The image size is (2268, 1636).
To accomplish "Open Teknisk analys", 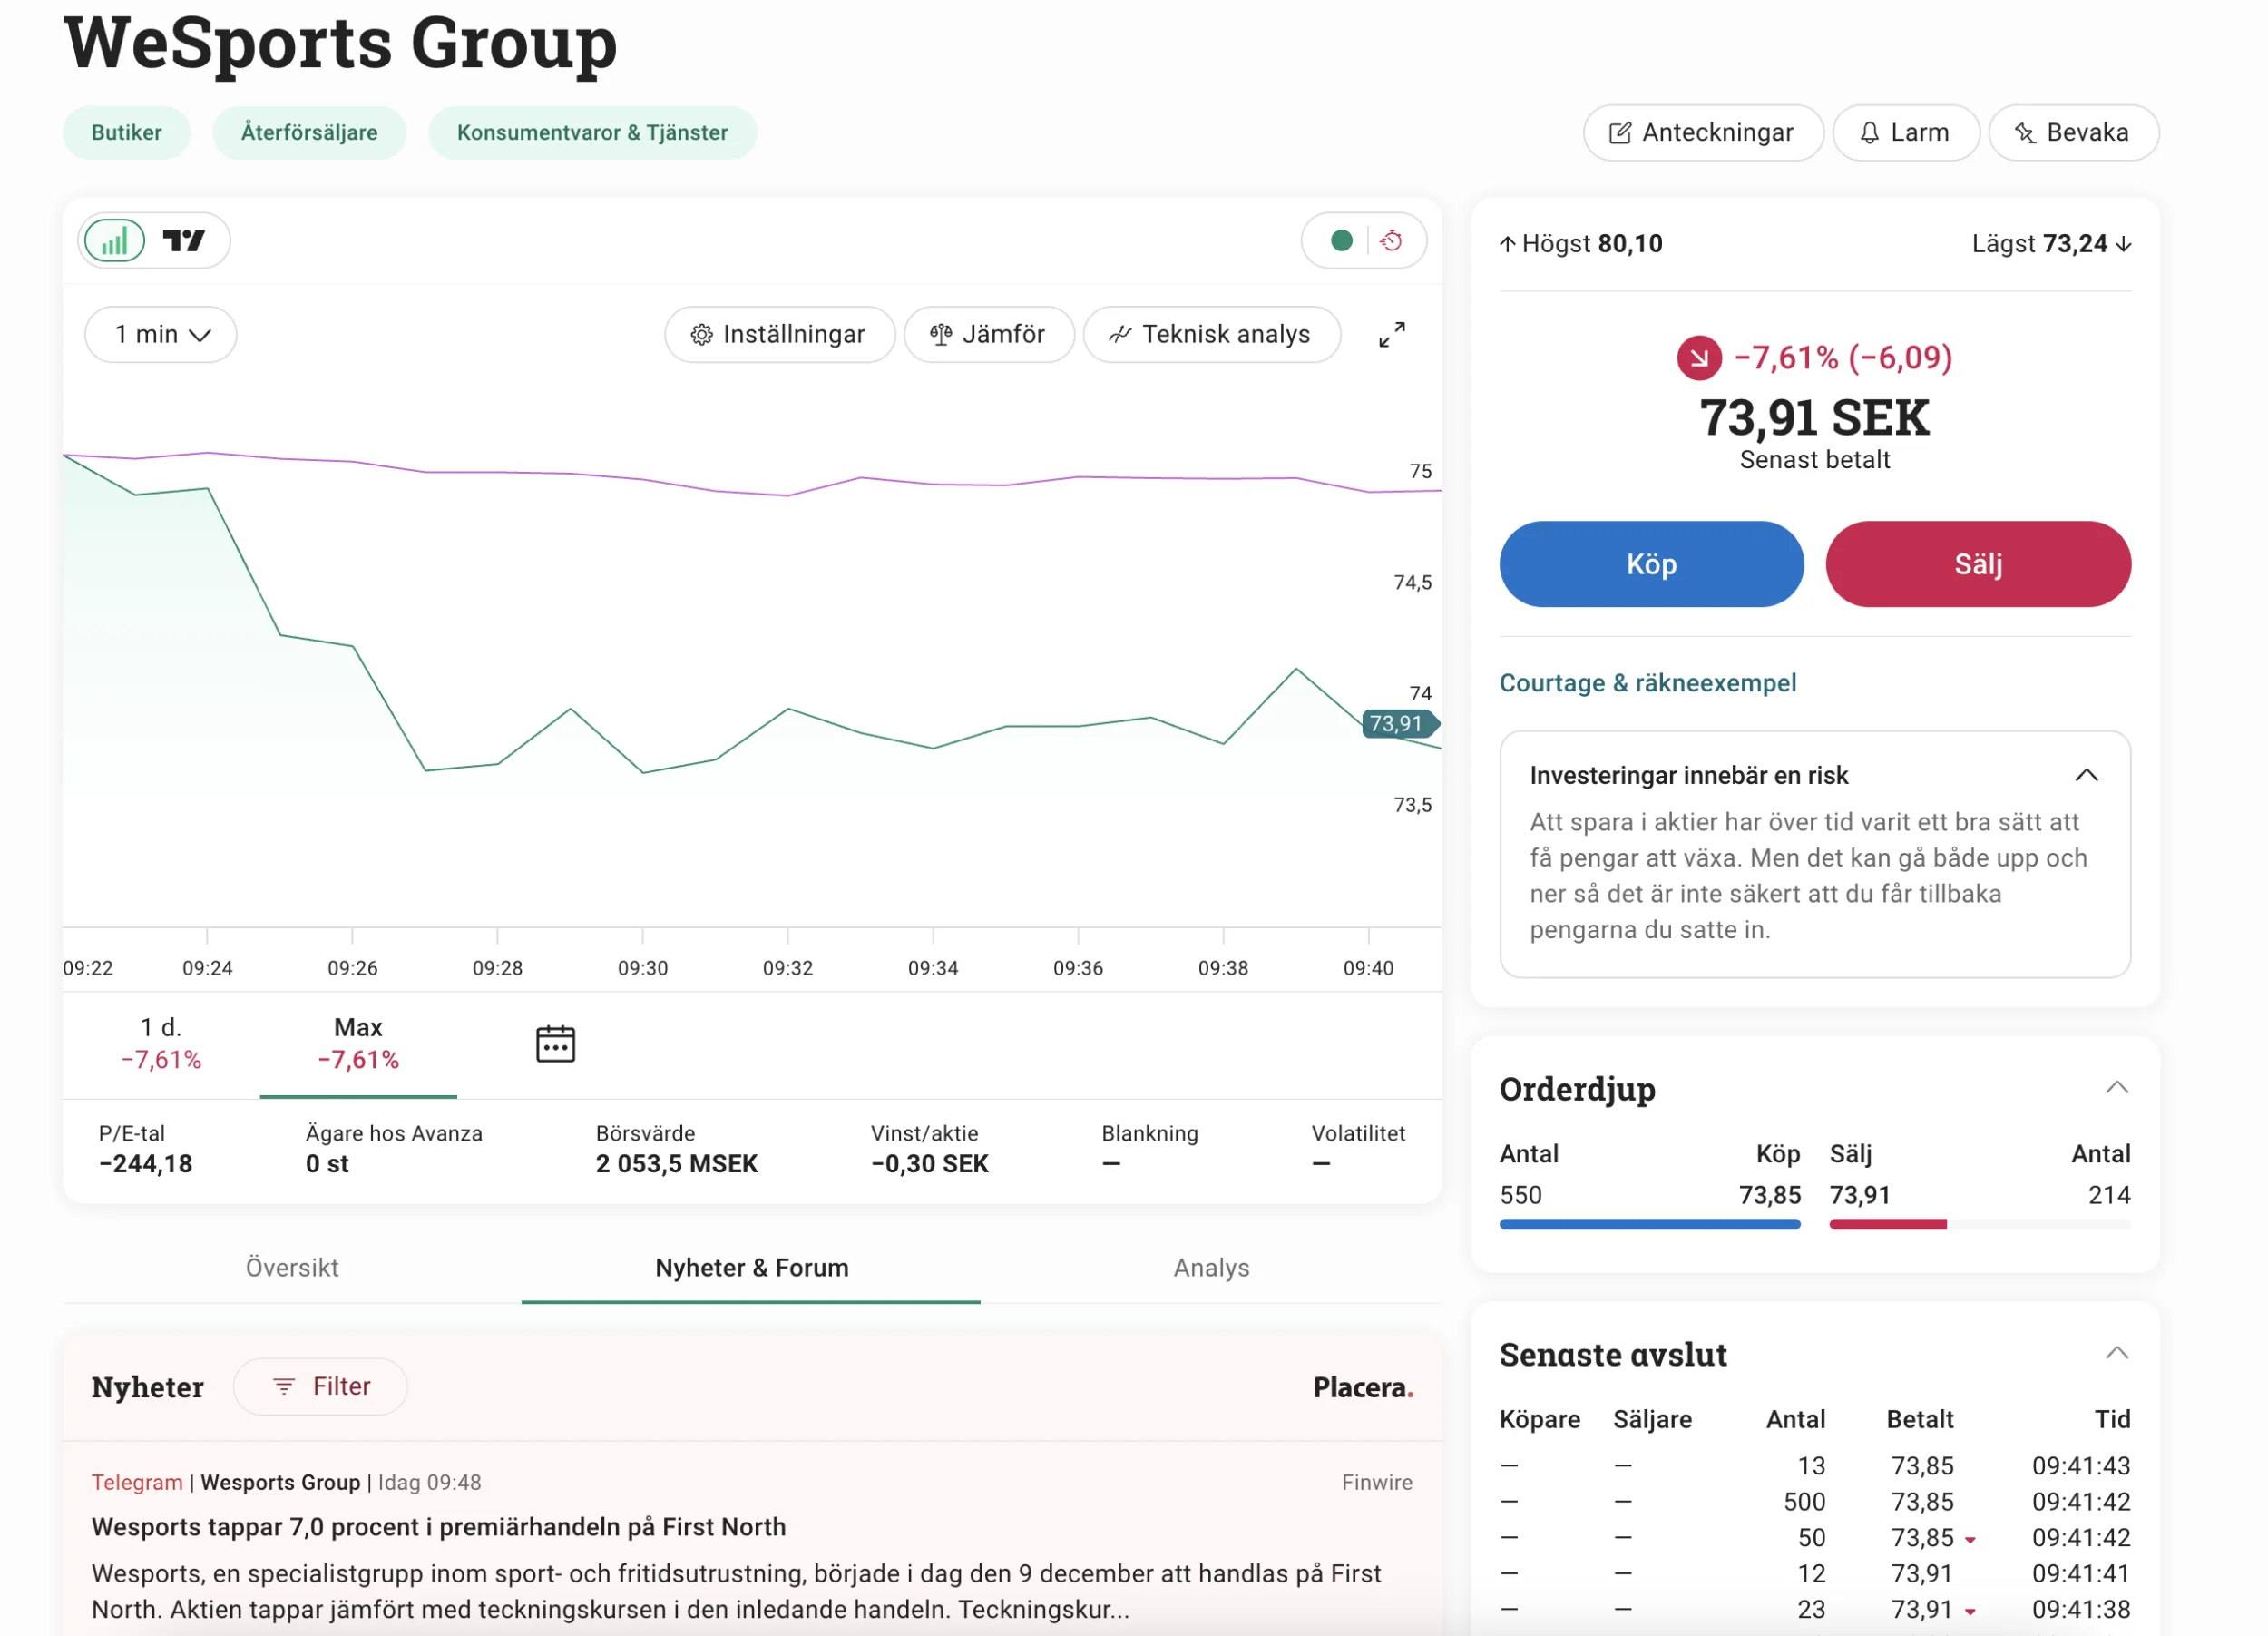I will pos(1212,335).
